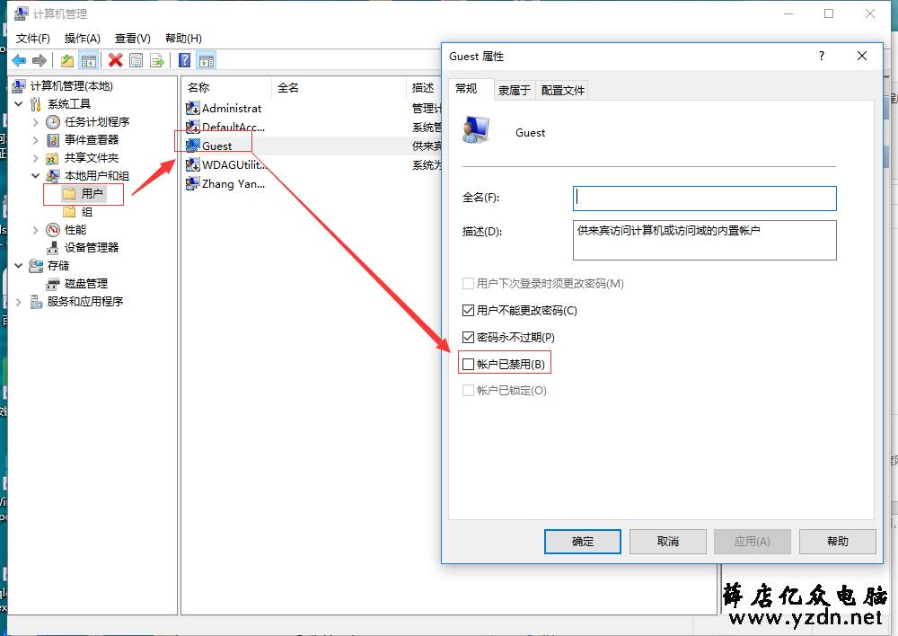Uncheck 密码永不过期(P) checkbox
The image size is (898, 636).
point(468,337)
